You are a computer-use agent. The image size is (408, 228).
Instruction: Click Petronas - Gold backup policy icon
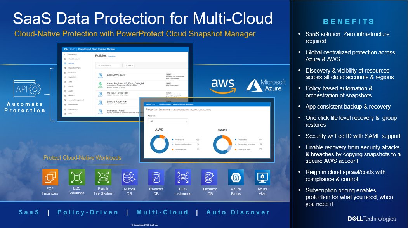click(x=100, y=112)
